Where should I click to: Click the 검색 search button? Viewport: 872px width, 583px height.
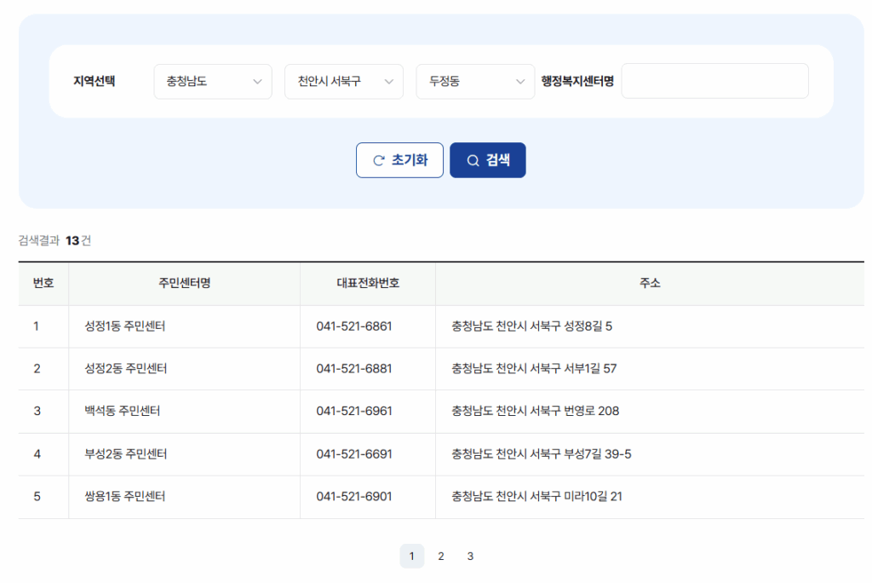[x=488, y=160]
